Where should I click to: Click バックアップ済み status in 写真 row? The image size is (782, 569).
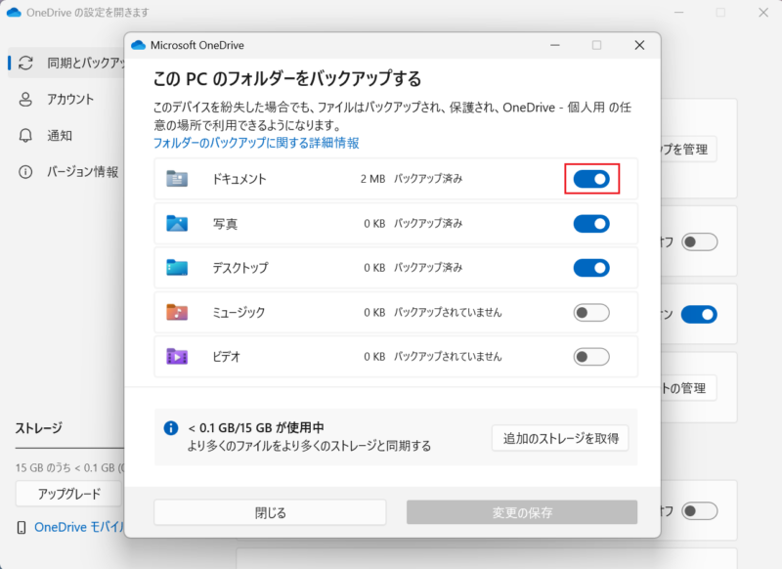click(428, 224)
